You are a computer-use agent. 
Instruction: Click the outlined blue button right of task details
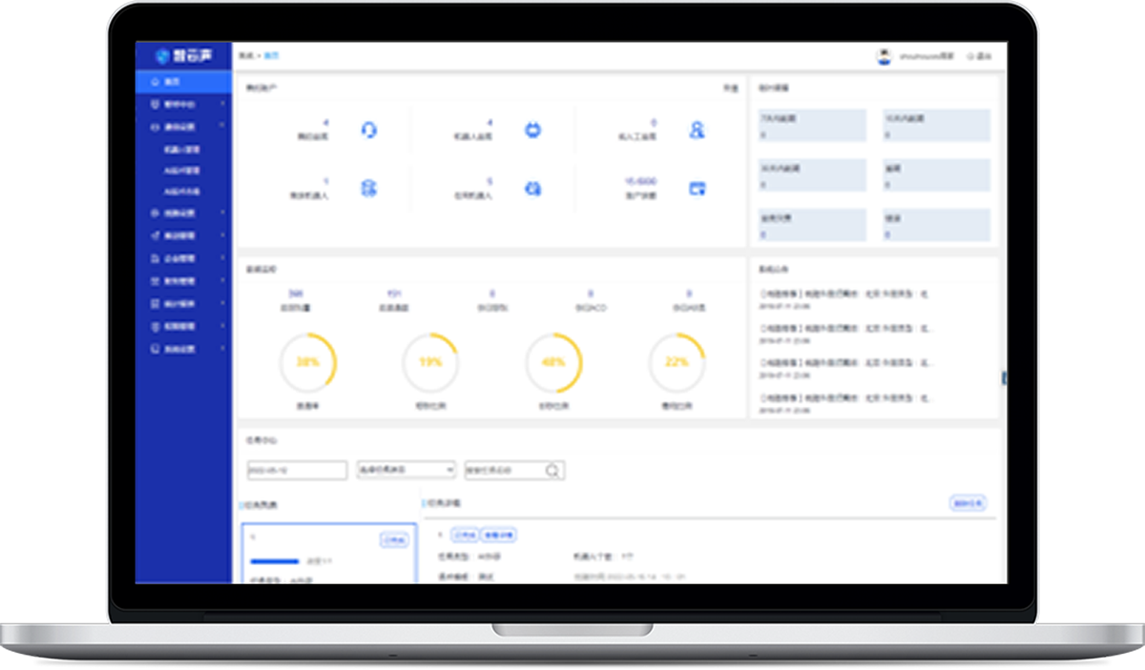968,503
